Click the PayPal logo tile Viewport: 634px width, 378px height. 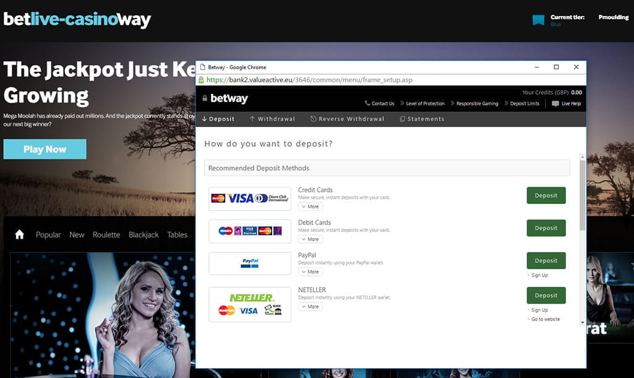pyautogui.click(x=250, y=263)
